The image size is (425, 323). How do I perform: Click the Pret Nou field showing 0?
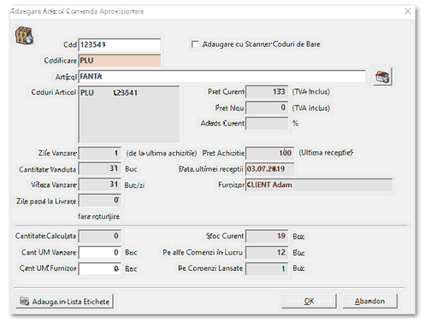pyautogui.click(x=267, y=108)
